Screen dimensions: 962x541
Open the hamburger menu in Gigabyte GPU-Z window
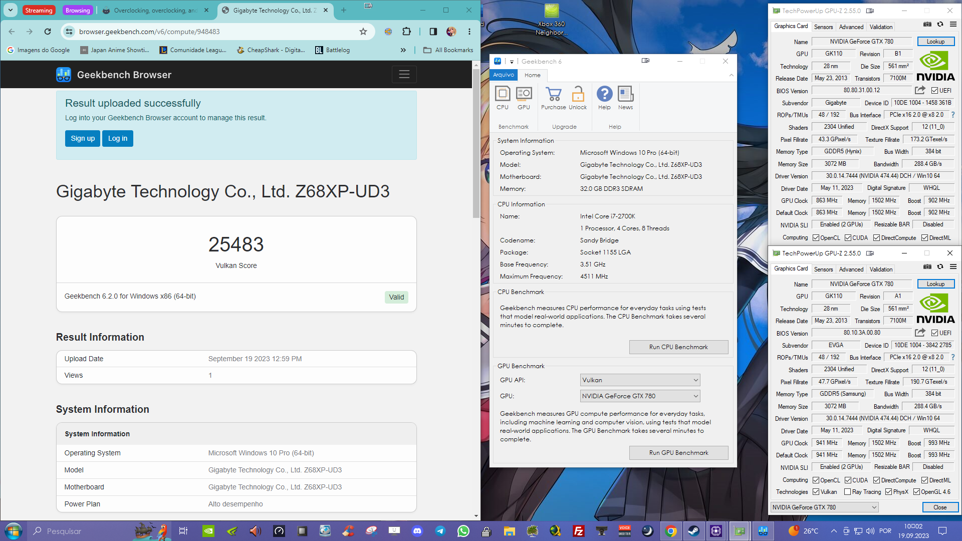pos(953,24)
